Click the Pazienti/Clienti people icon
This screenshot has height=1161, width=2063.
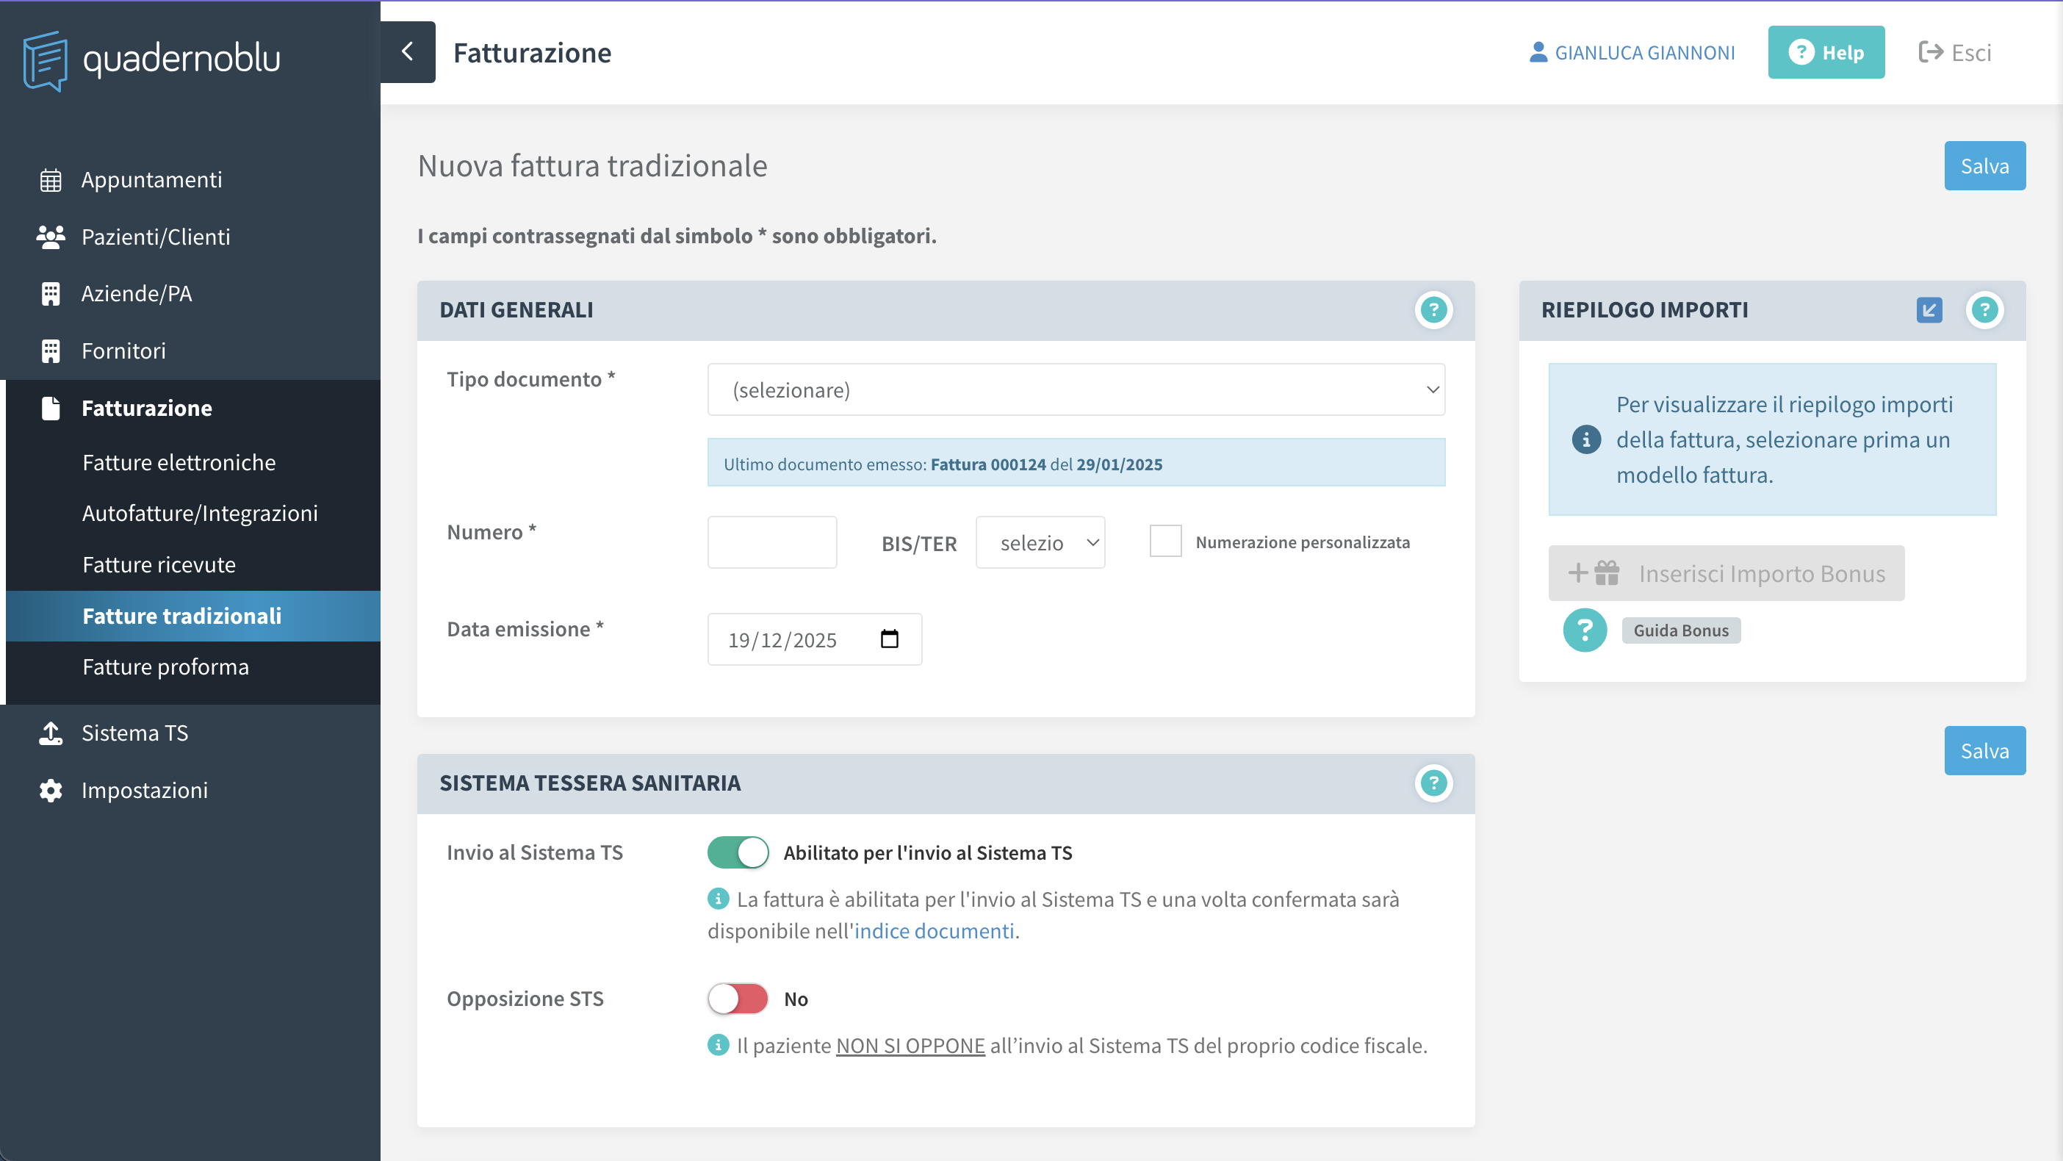tap(51, 237)
